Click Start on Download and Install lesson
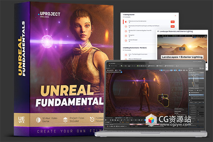Screen dimensions: 213x142 (173, 26)
